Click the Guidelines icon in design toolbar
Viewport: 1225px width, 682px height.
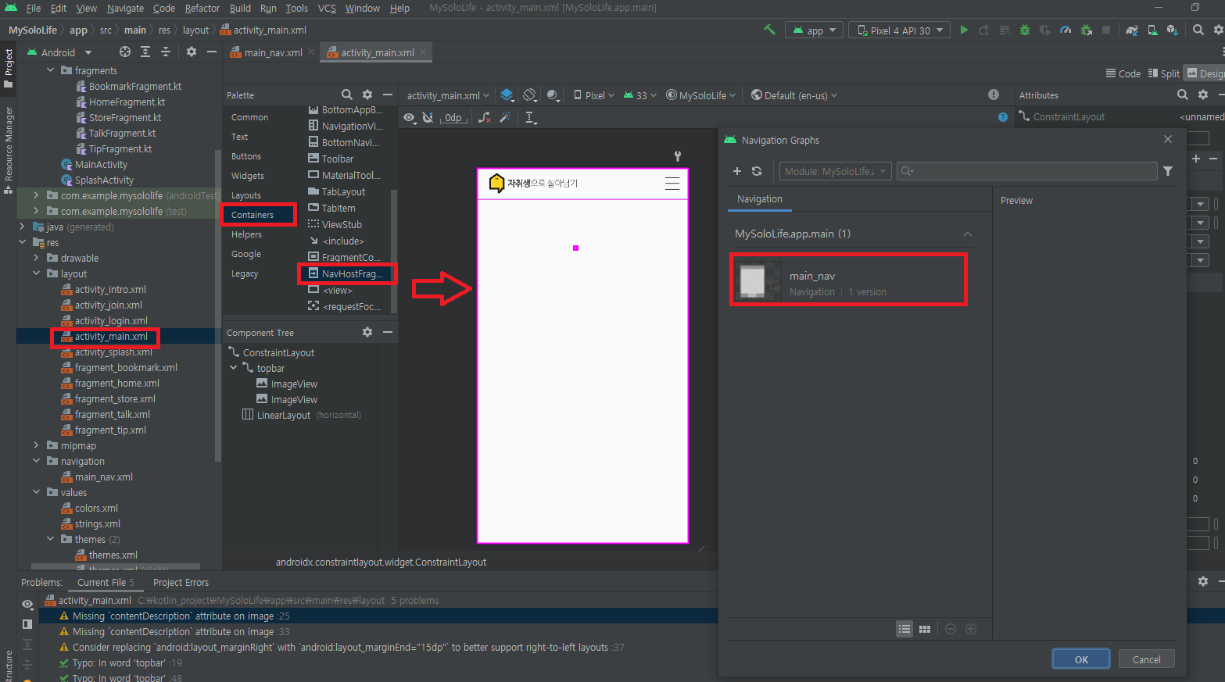click(x=531, y=117)
